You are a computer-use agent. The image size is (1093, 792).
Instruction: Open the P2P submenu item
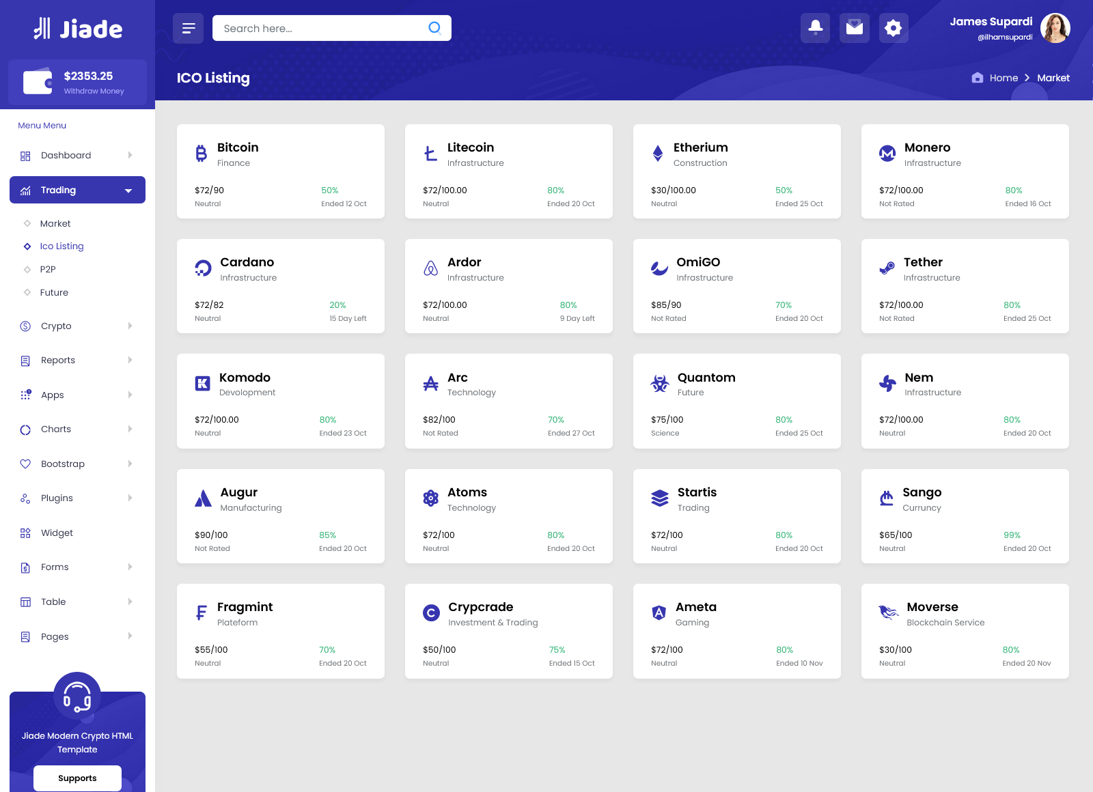[48, 270]
